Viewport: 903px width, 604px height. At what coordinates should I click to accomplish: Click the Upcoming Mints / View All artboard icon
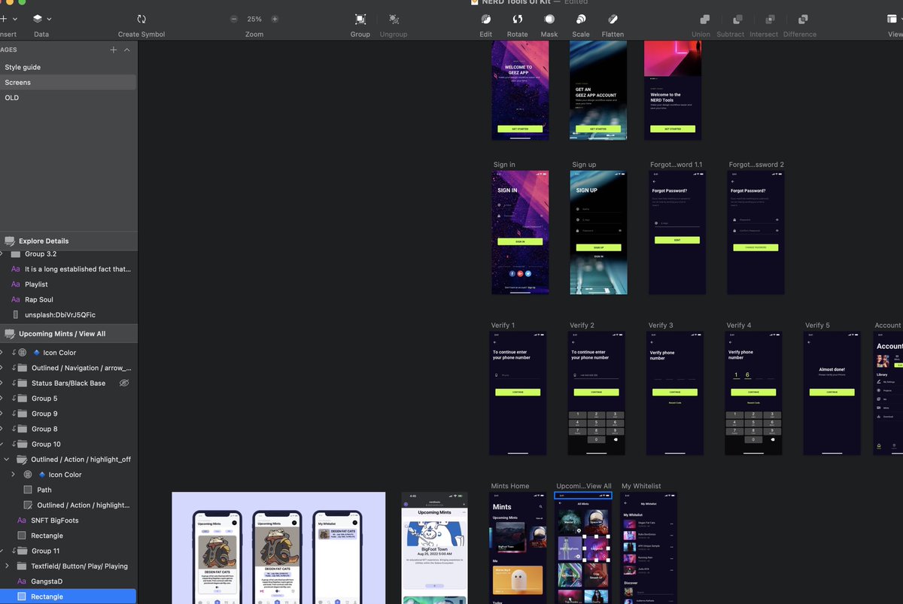(10, 334)
